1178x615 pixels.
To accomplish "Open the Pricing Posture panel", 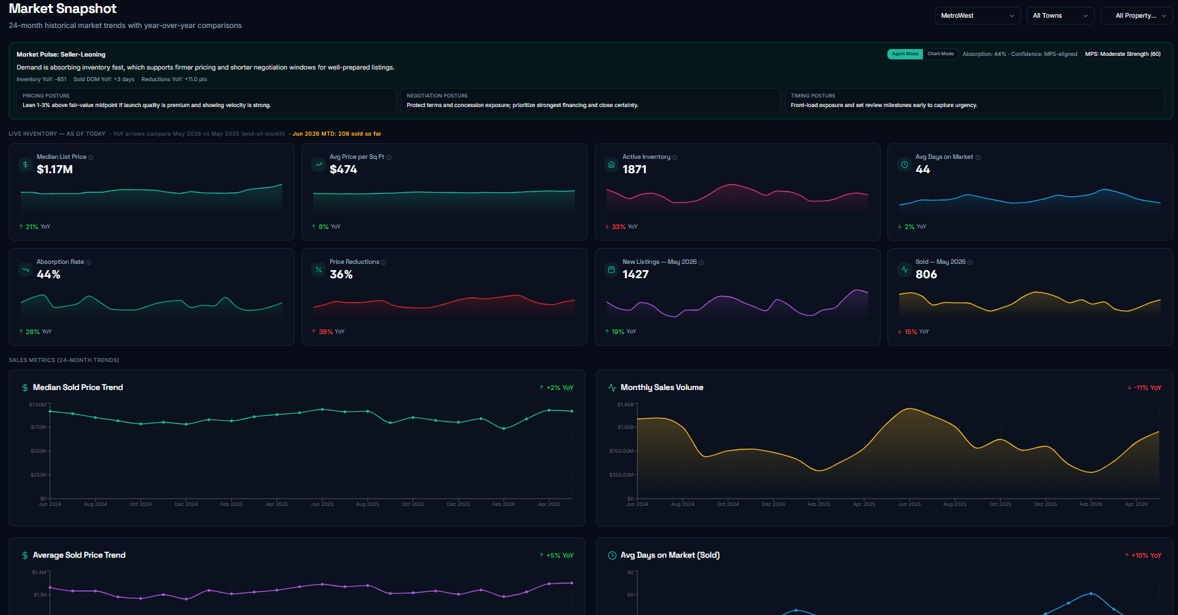I will coord(207,100).
